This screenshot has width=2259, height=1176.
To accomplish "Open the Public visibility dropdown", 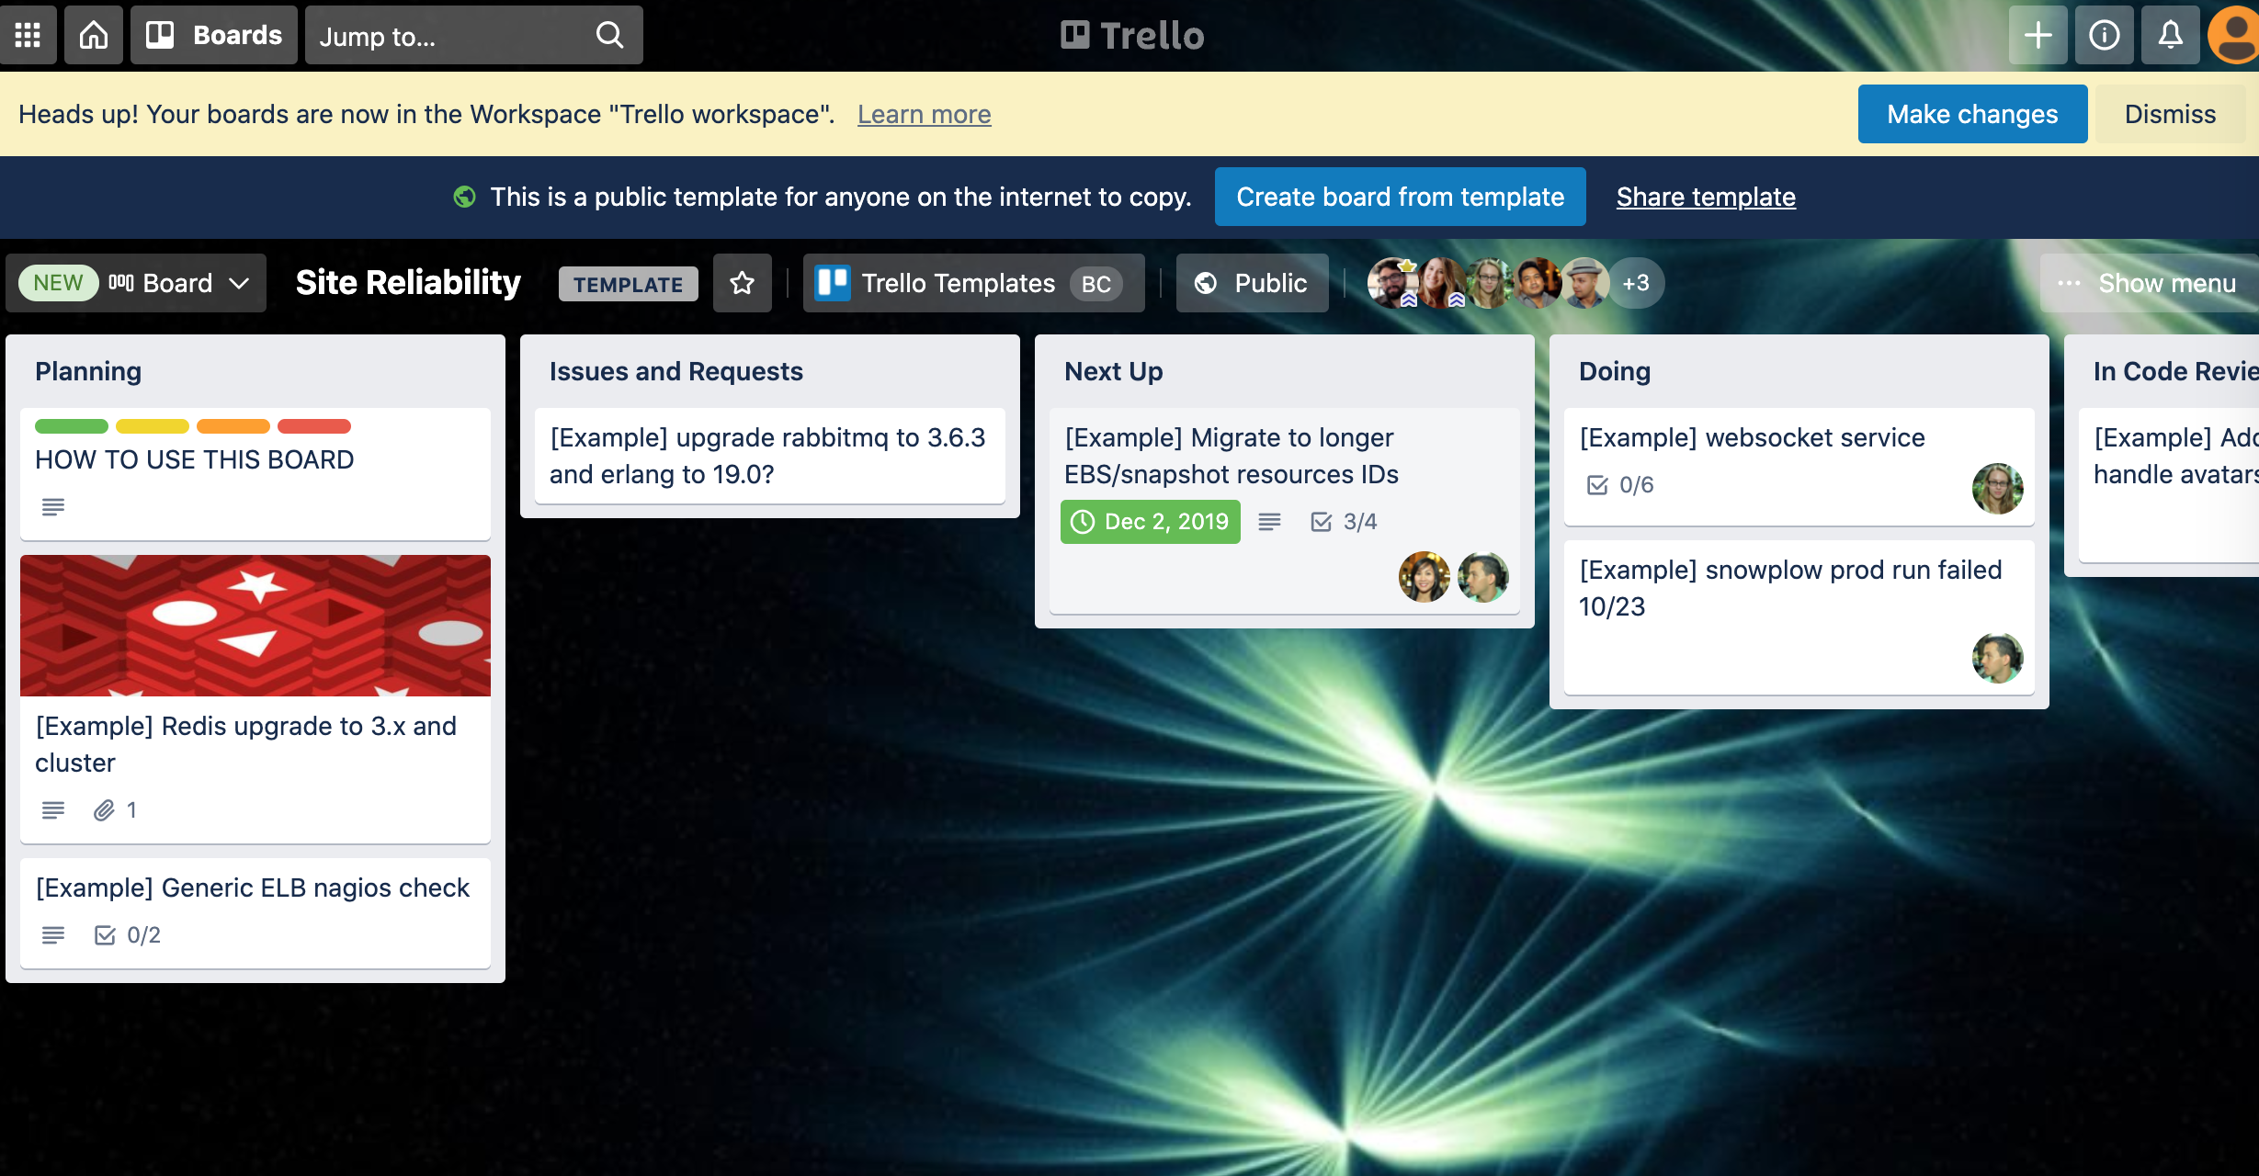I will pos(1252,283).
